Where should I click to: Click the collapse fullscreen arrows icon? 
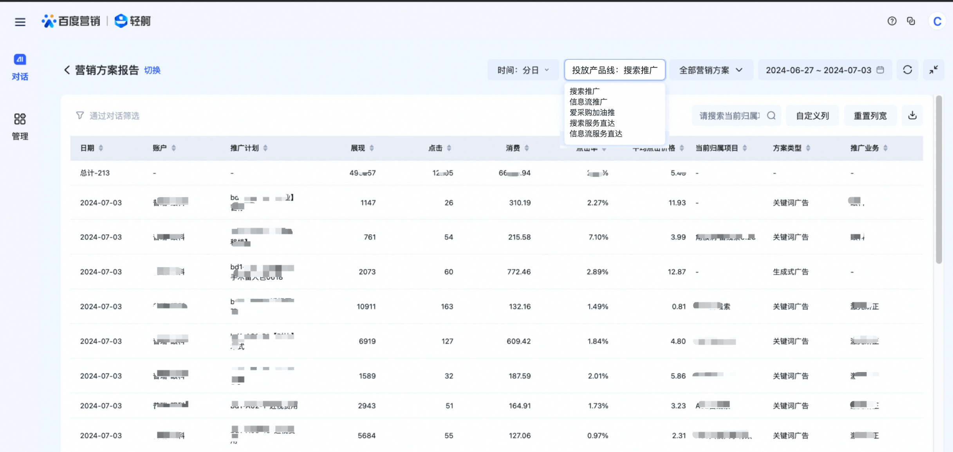(x=933, y=70)
